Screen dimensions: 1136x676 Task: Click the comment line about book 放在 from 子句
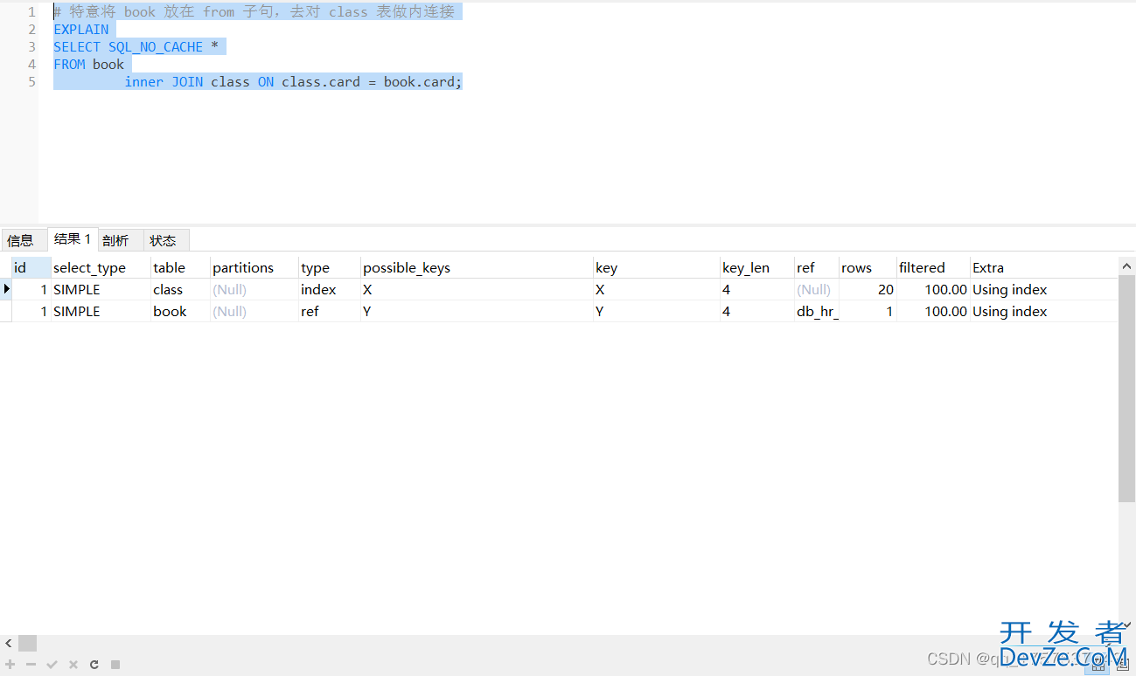[254, 12]
